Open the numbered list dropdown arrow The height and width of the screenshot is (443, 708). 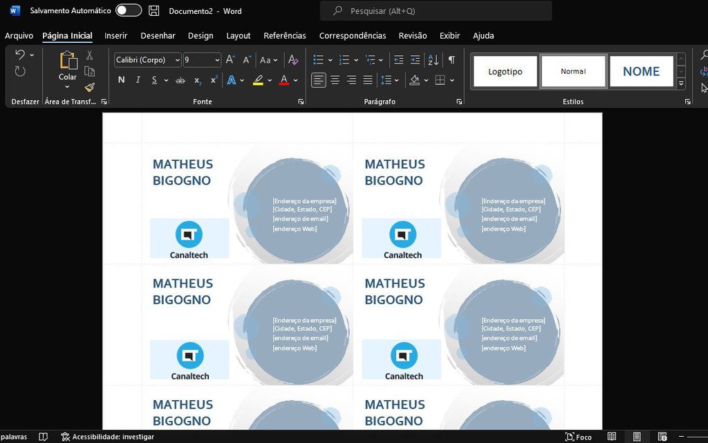point(356,60)
